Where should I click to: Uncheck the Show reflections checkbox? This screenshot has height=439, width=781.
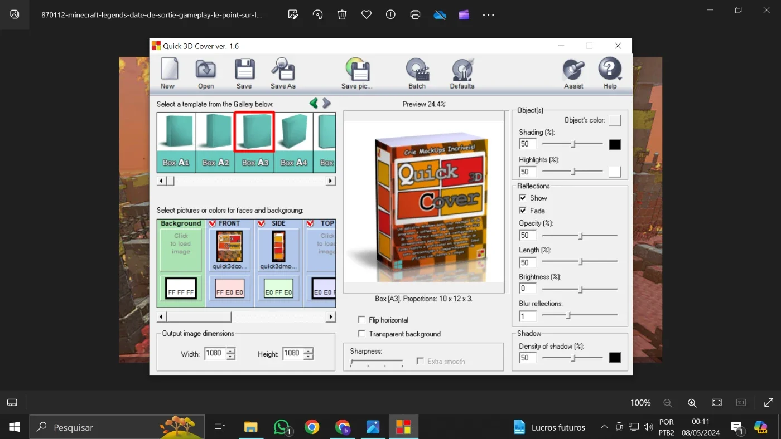(523, 198)
